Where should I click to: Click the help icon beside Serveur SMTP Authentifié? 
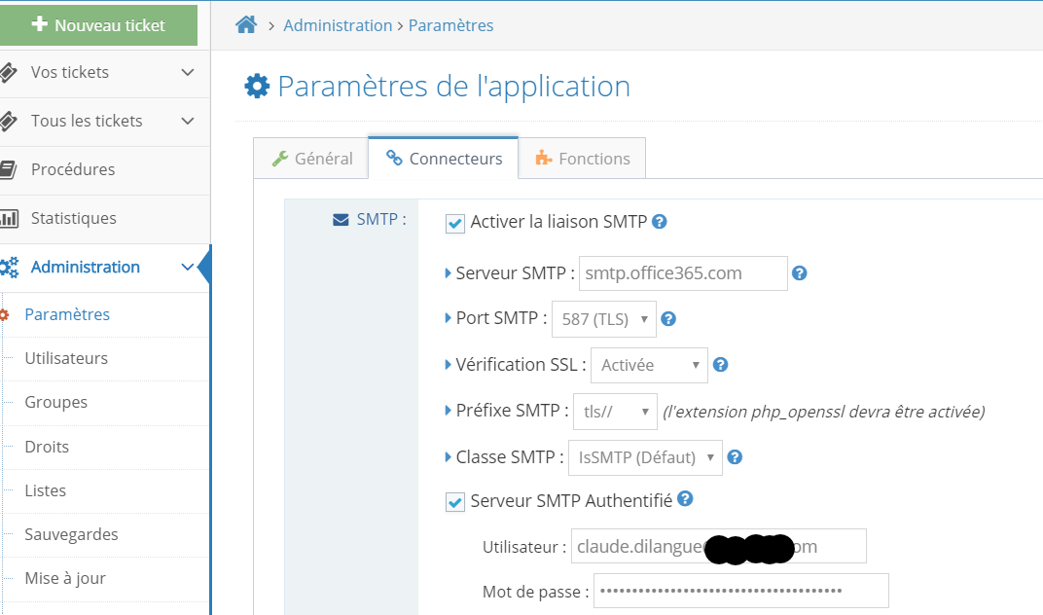(x=685, y=498)
